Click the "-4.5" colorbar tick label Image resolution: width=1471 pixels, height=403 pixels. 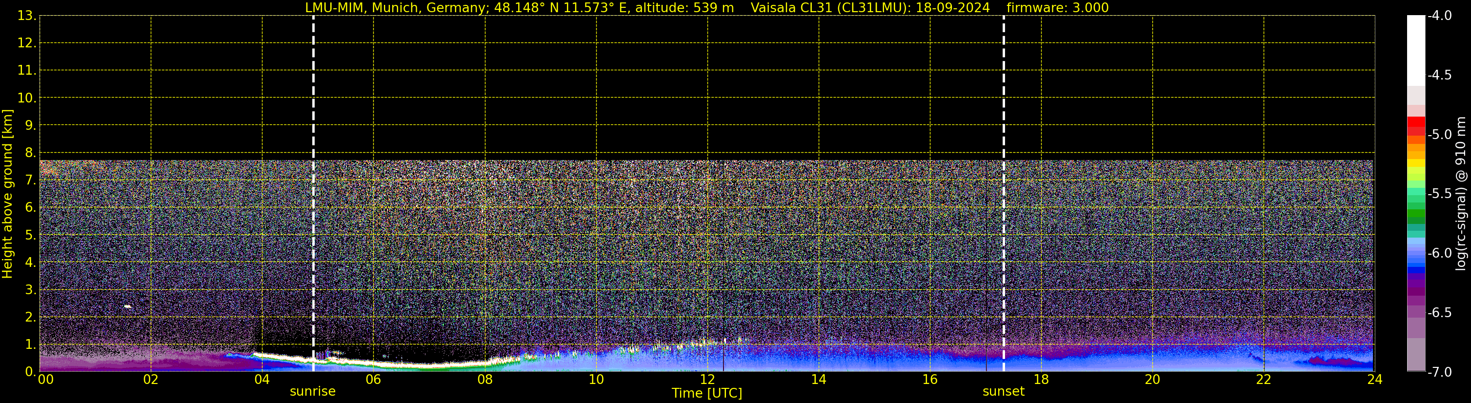(x=1439, y=75)
